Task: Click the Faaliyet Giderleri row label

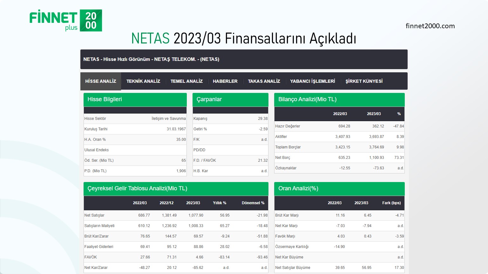Action: (99, 247)
